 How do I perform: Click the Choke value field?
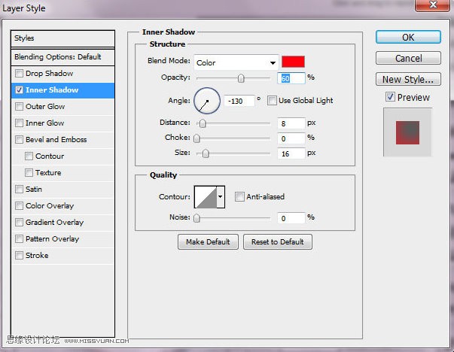click(x=291, y=138)
